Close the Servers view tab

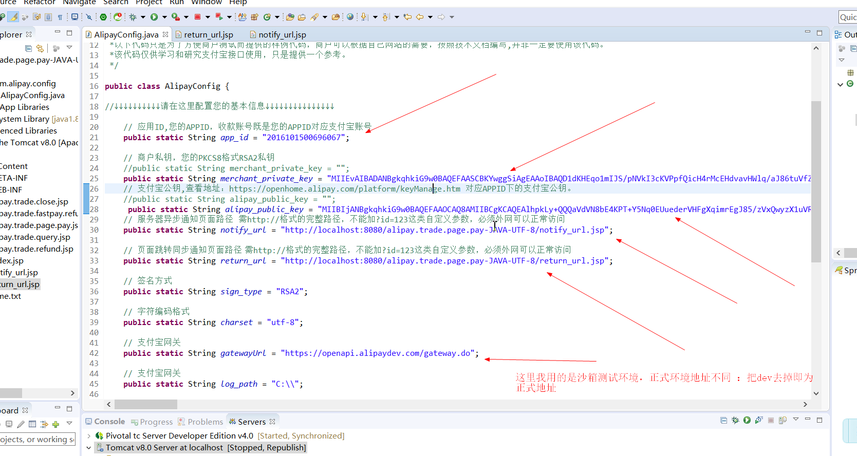point(272,422)
